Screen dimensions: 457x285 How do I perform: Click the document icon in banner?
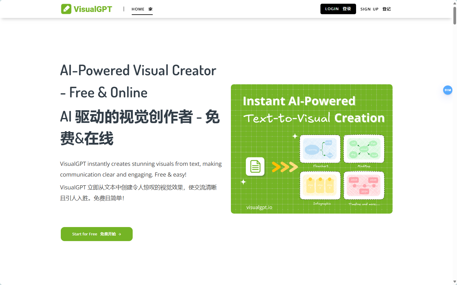(255, 166)
